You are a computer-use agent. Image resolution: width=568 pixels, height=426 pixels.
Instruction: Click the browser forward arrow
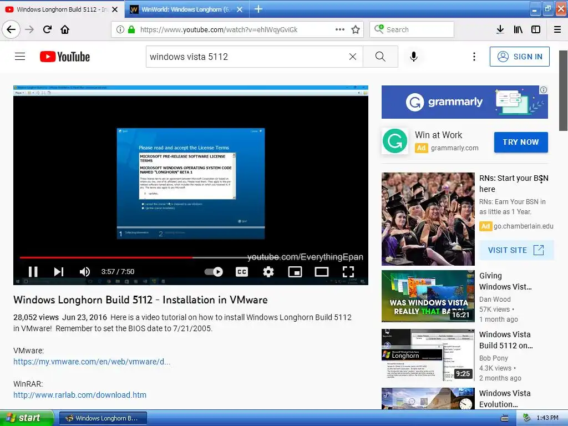pos(29,29)
